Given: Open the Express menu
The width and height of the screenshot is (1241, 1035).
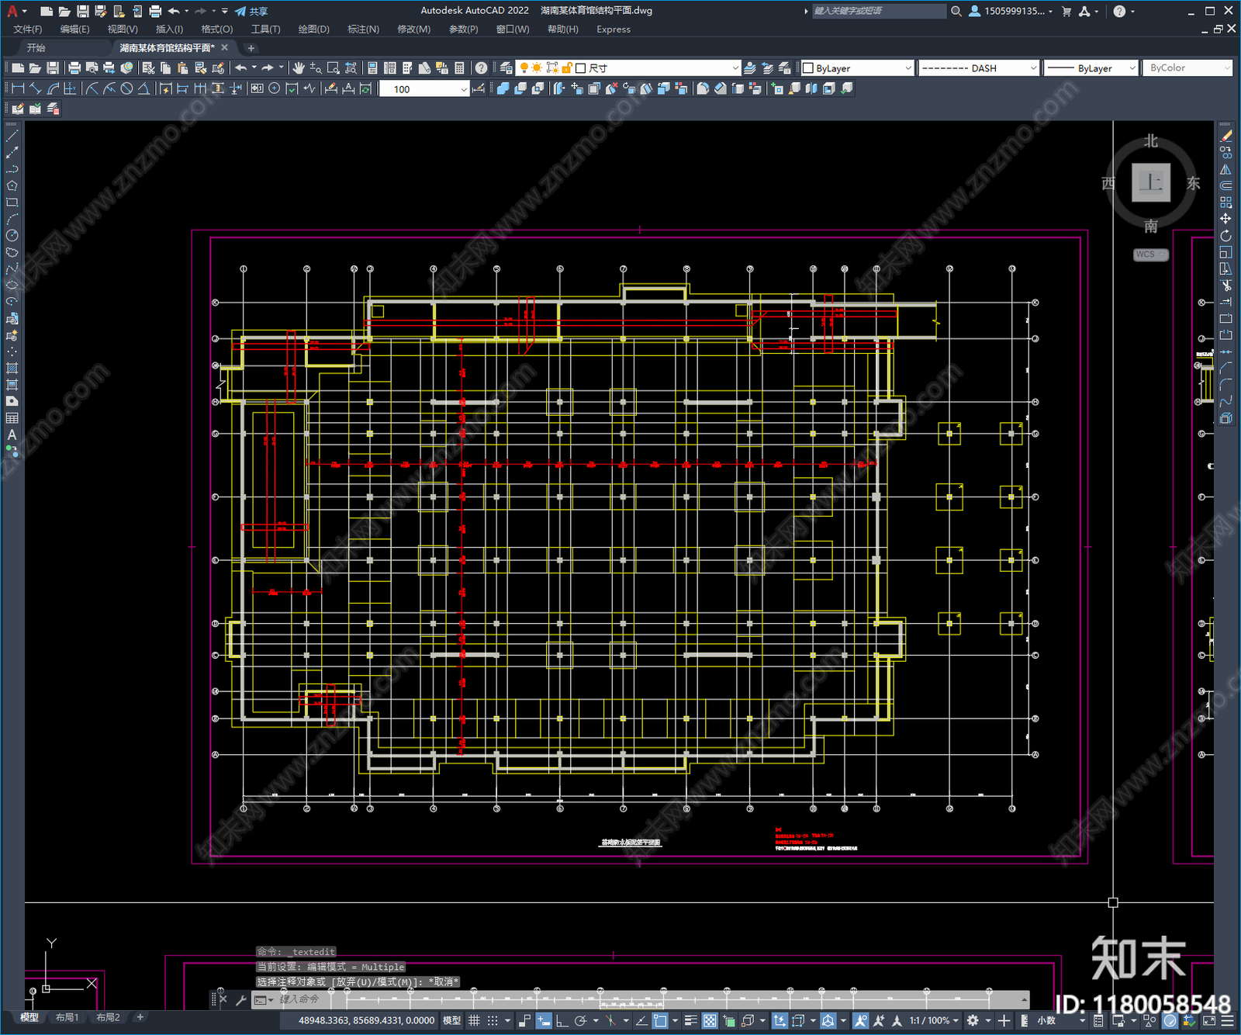Looking at the screenshot, I should click(613, 29).
